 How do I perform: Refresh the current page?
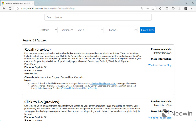tap(10, 8)
